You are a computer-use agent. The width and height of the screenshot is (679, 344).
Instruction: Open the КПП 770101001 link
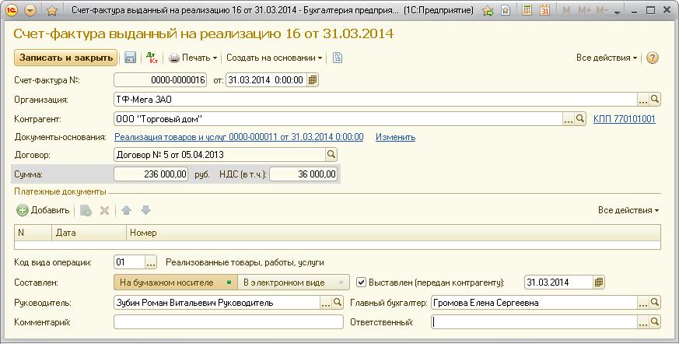(x=624, y=119)
